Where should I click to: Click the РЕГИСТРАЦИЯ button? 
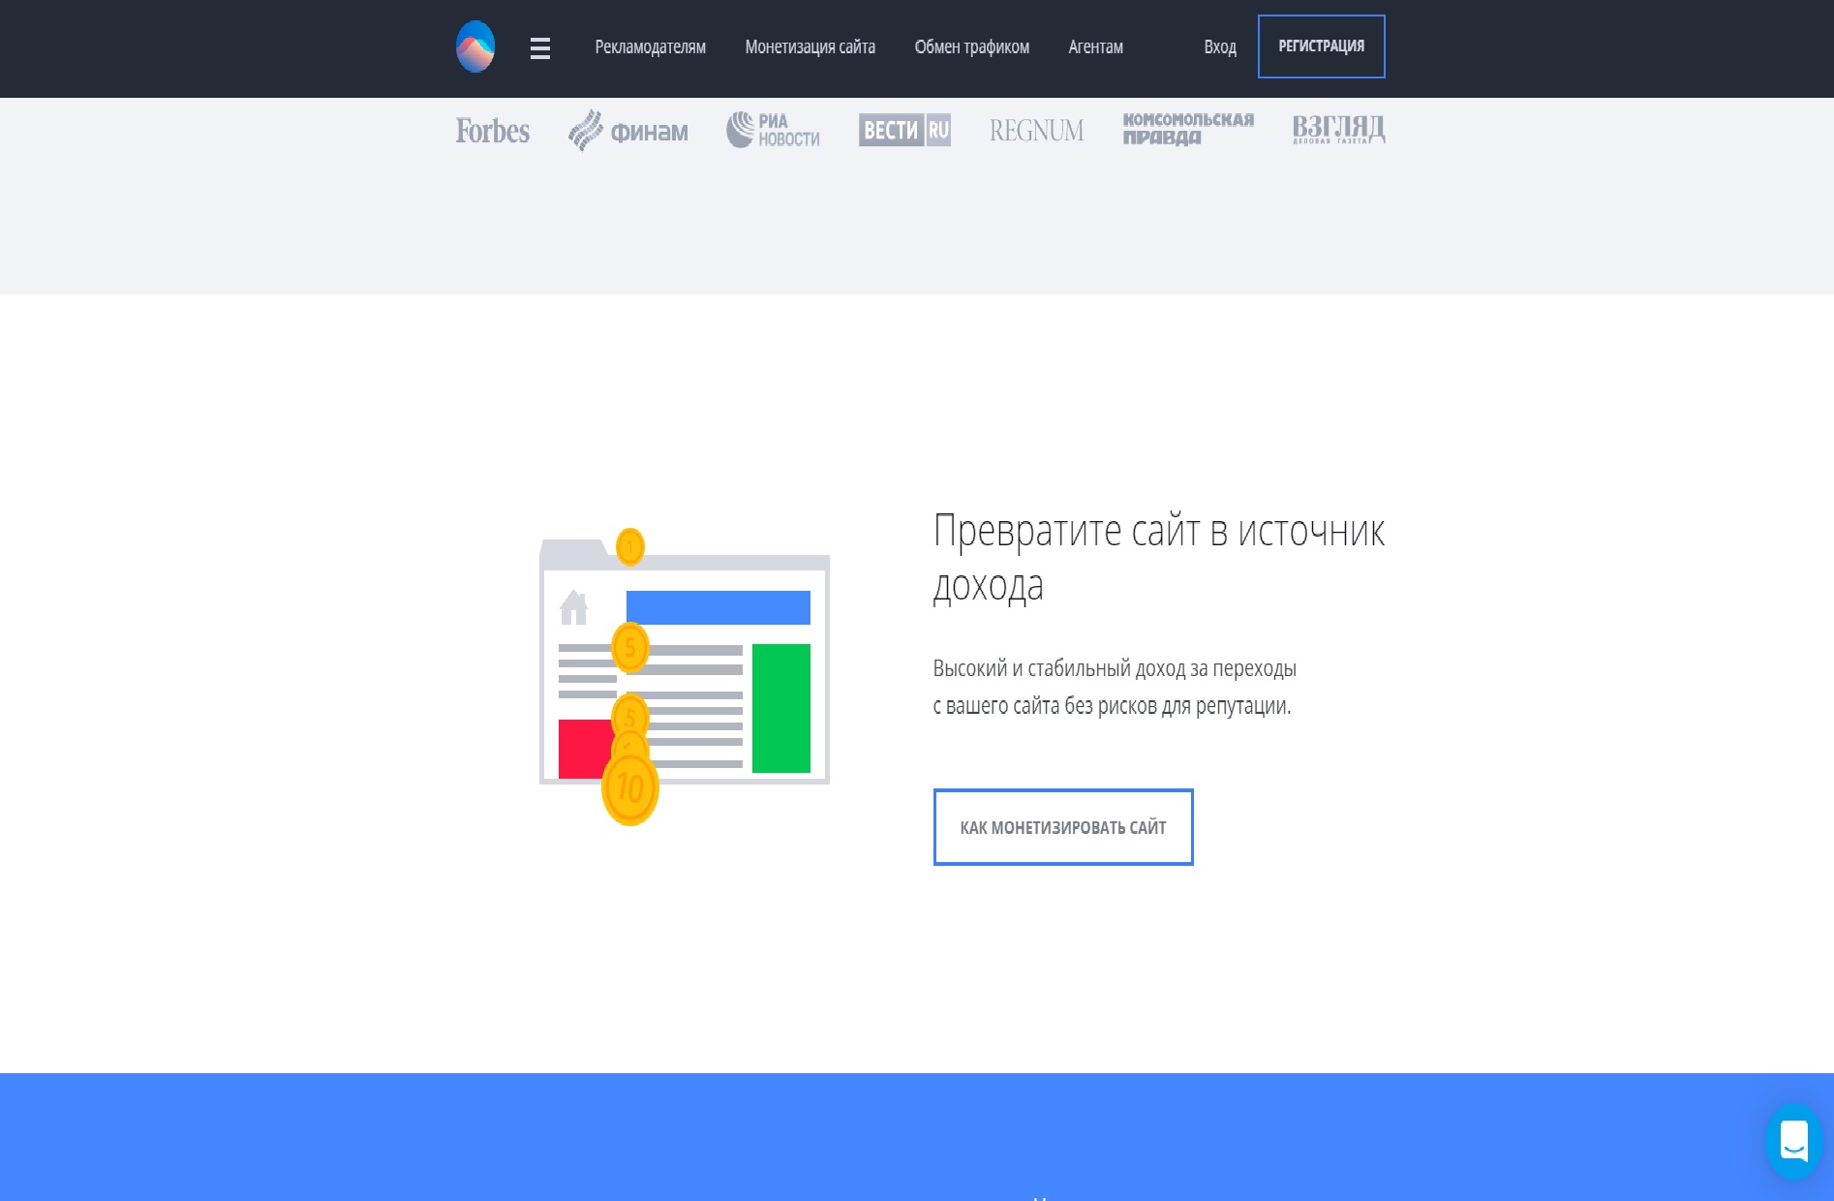(x=1322, y=46)
